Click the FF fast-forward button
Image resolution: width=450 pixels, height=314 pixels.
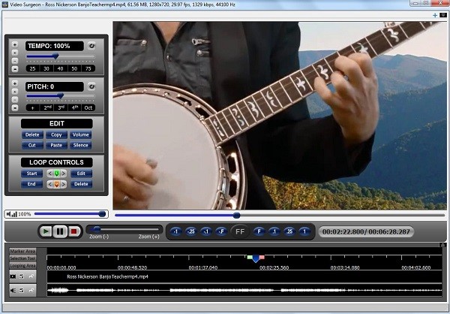tap(240, 231)
